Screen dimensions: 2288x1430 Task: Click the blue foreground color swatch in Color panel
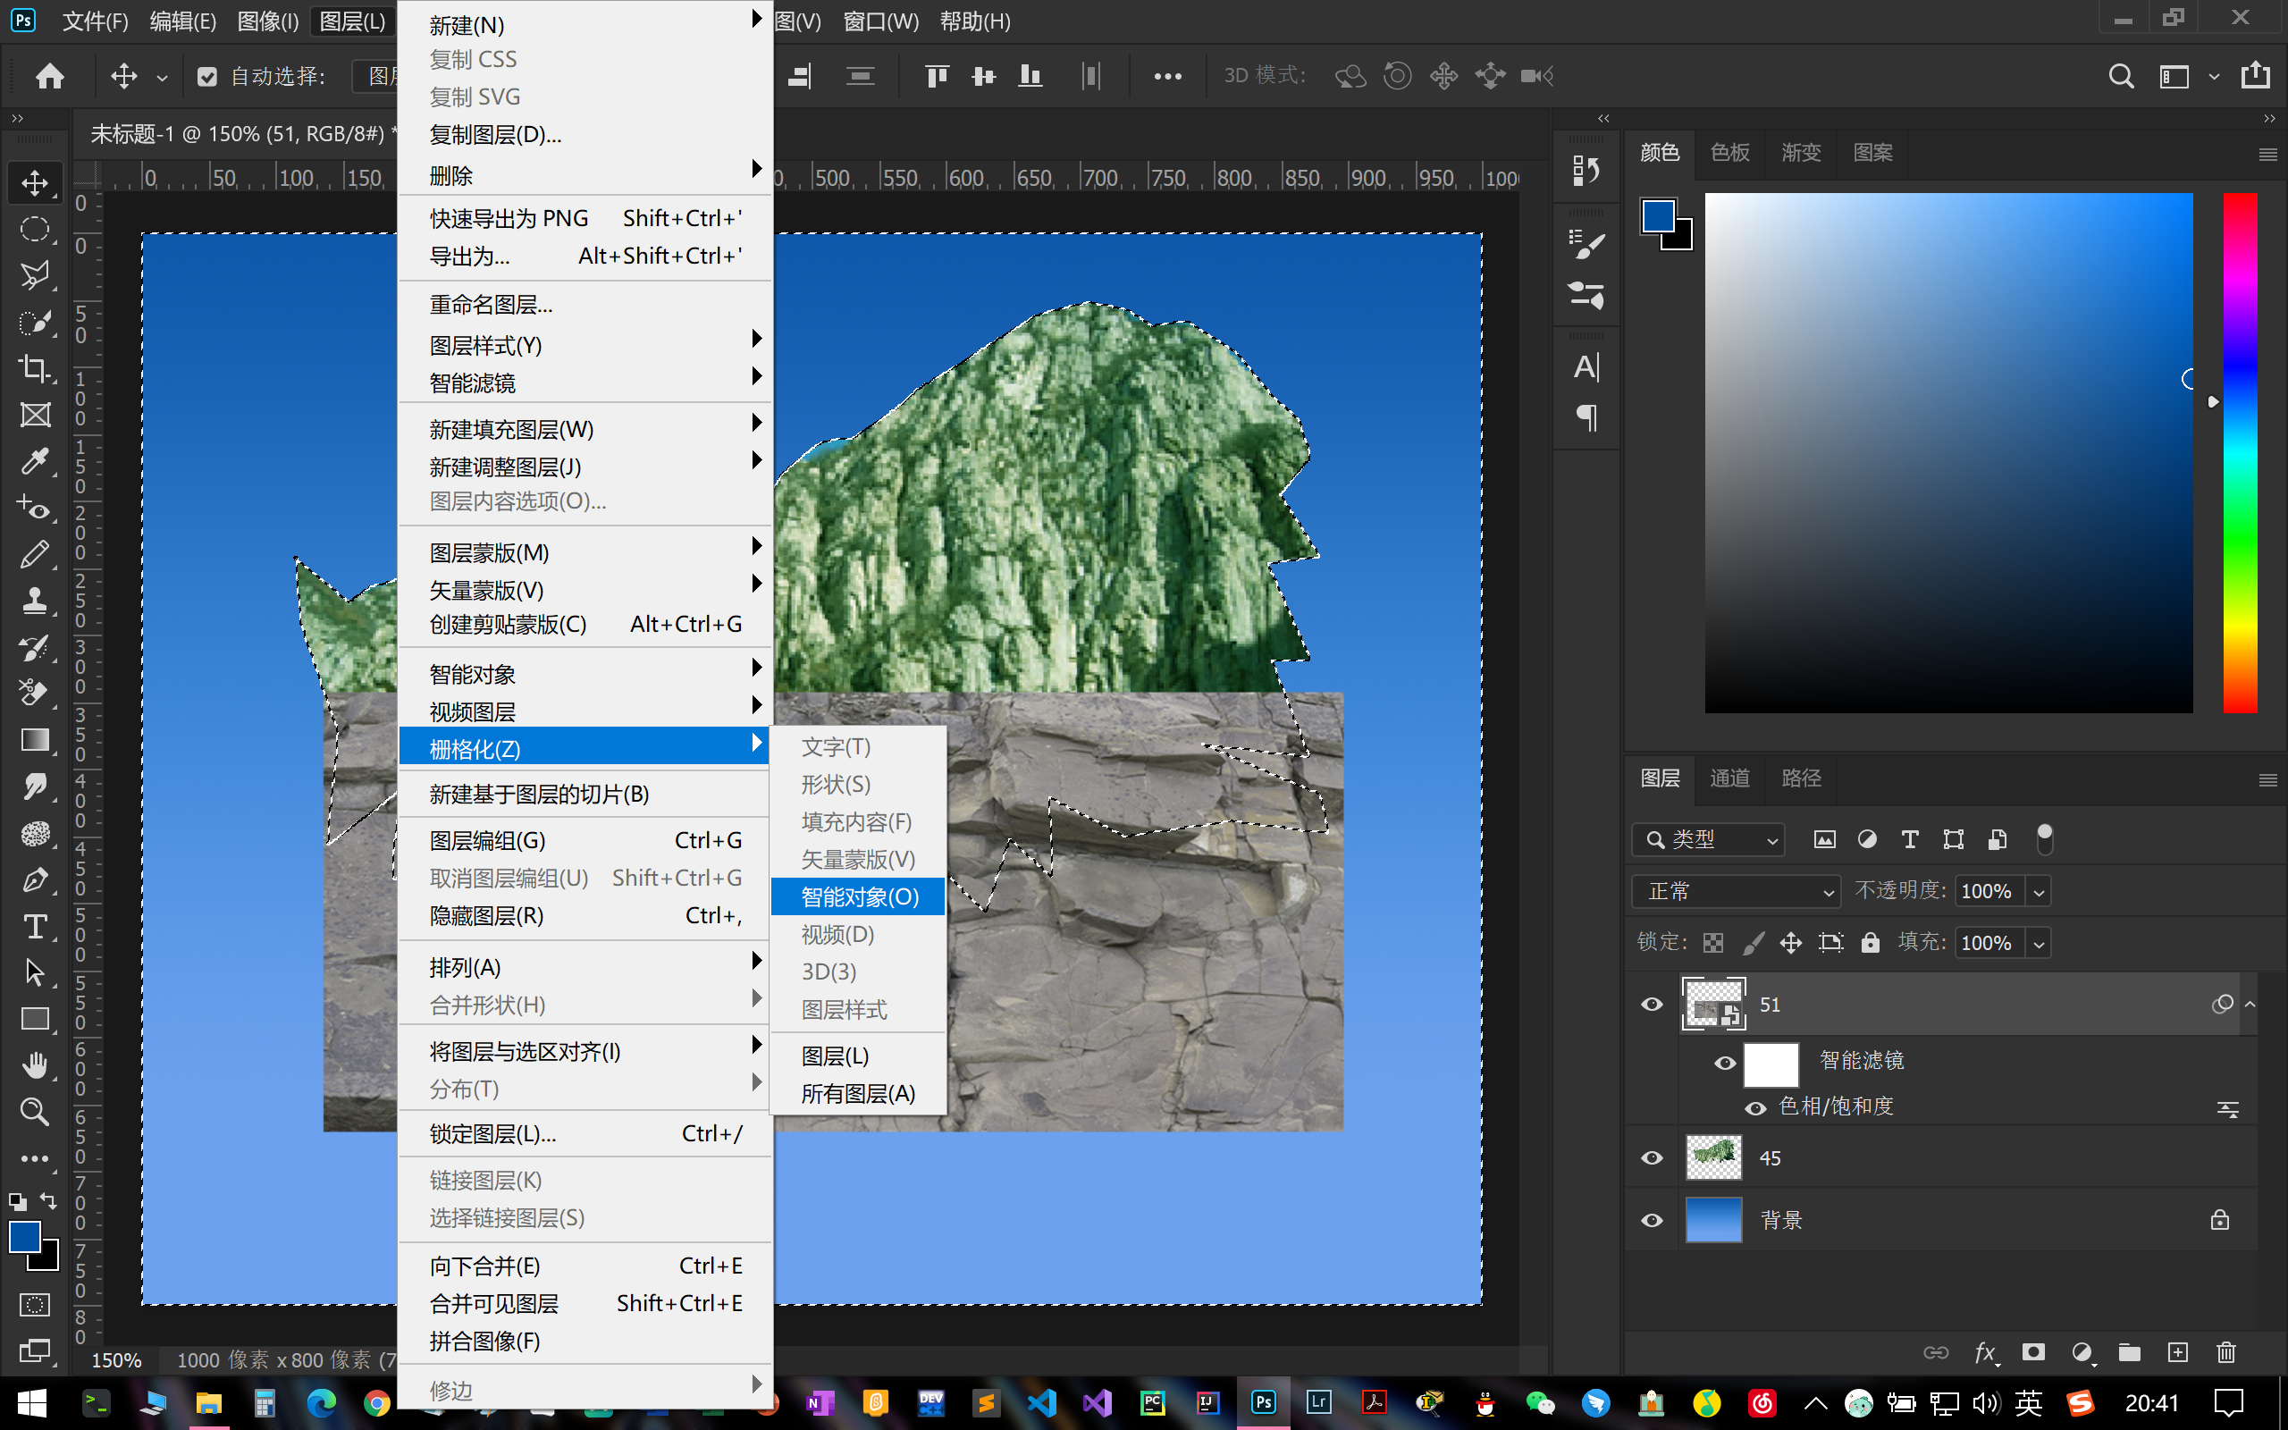(x=1658, y=215)
